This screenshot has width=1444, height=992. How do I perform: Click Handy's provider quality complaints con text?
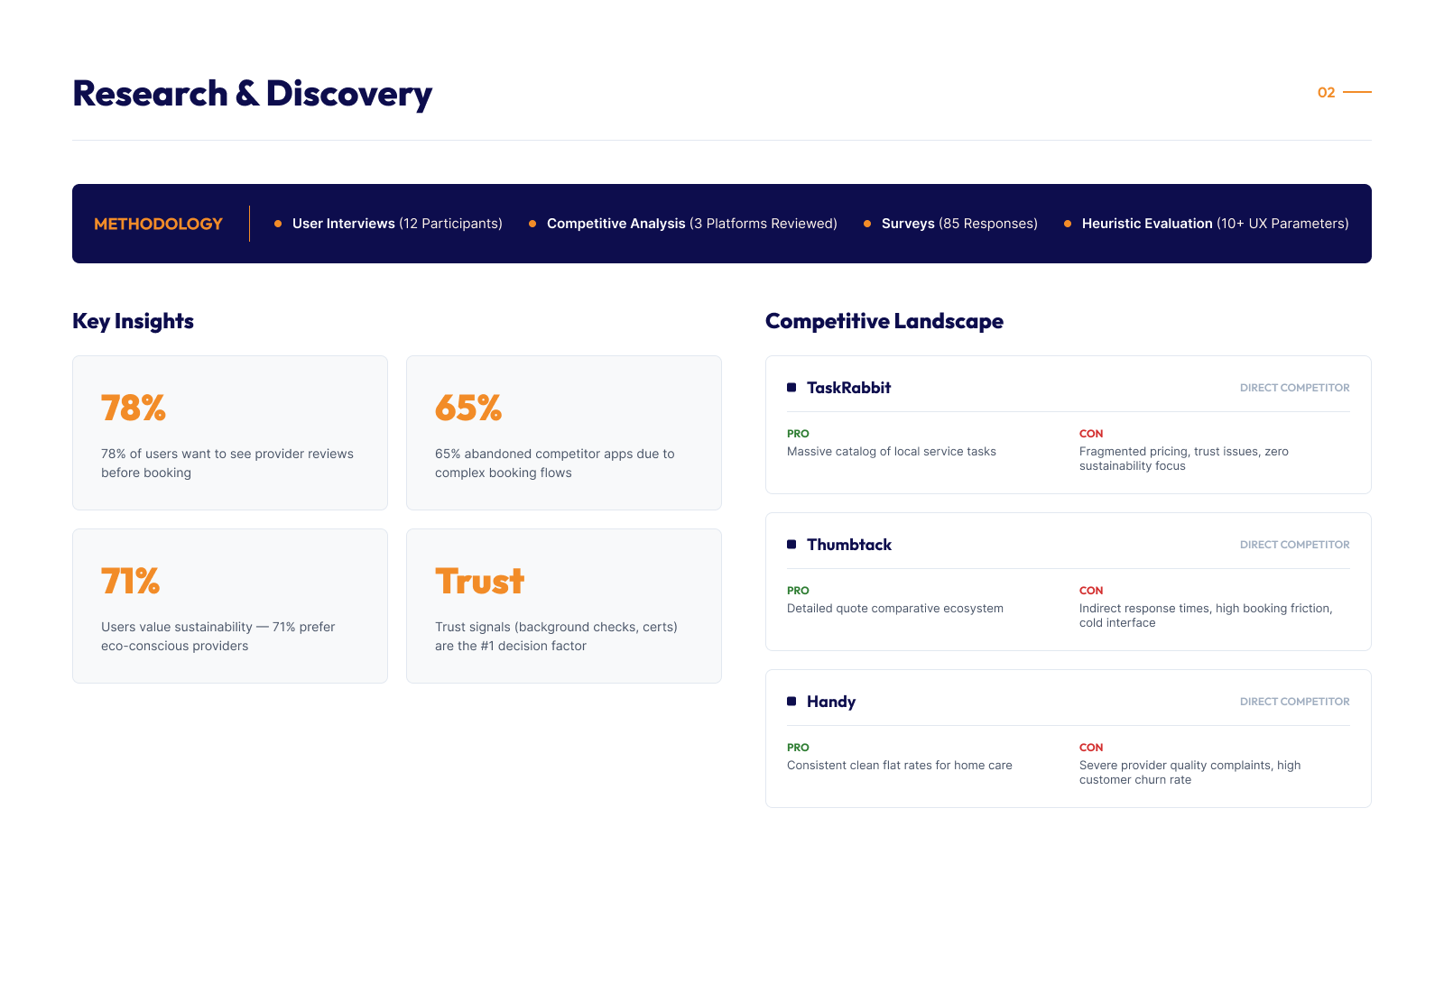pyautogui.click(x=1190, y=773)
